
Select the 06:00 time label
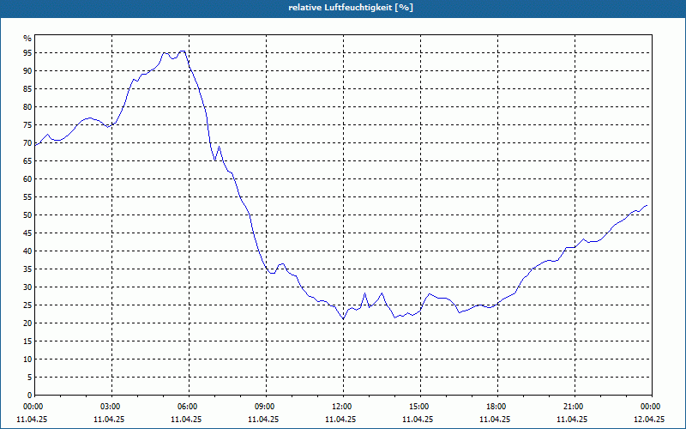point(187,407)
